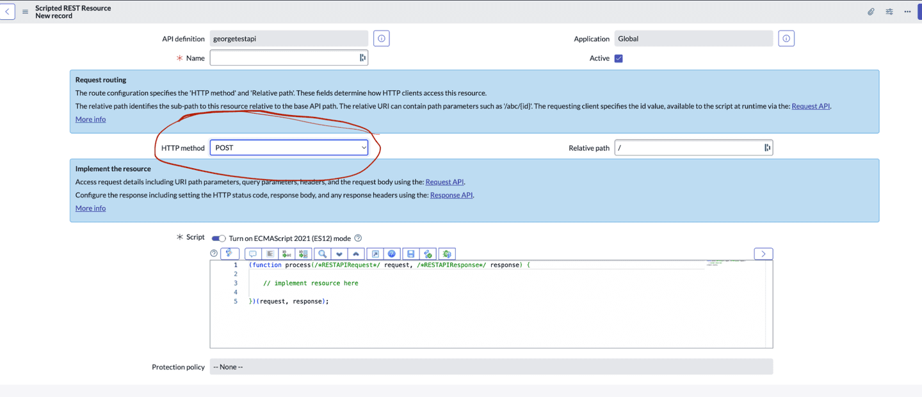The height and width of the screenshot is (397, 922).
Task: Click the Relative path suggestion icon
Action: point(767,148)
